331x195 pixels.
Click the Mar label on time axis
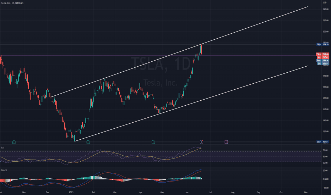click(115, 192)
